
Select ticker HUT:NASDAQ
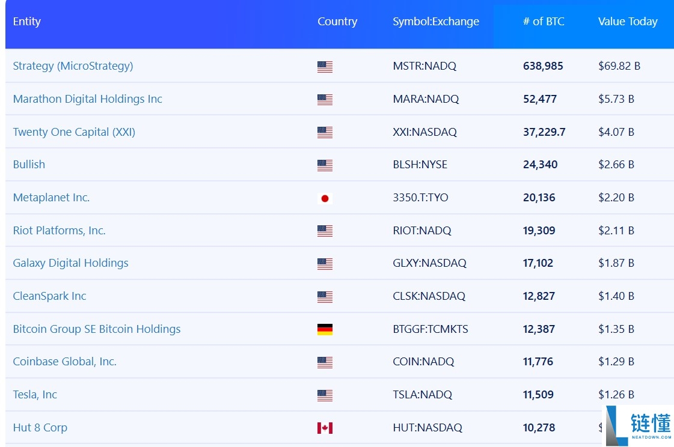(427, 428)
